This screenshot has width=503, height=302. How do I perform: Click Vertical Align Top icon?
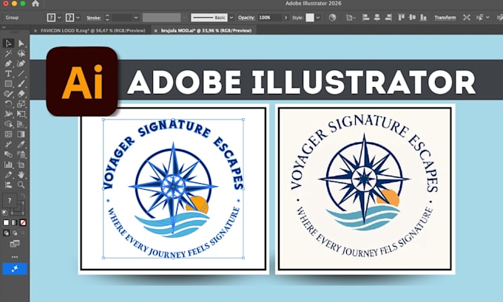[x=401, y=18]
